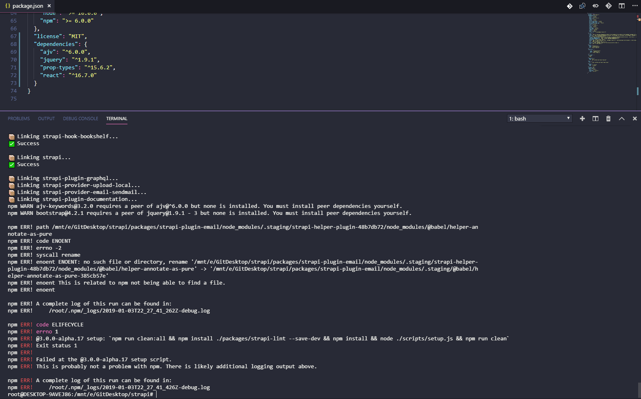Screen dimensions: 641x399
Task: Select the OUTPUT panel label
Action: [46, 119]
